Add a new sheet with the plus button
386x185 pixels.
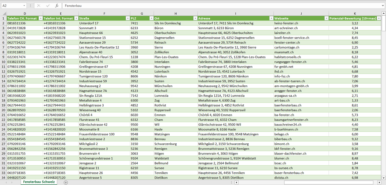pos(66,182)
